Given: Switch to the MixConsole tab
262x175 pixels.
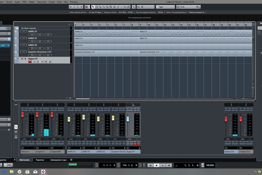Looking at the screenshot, I should click(24, 160).
